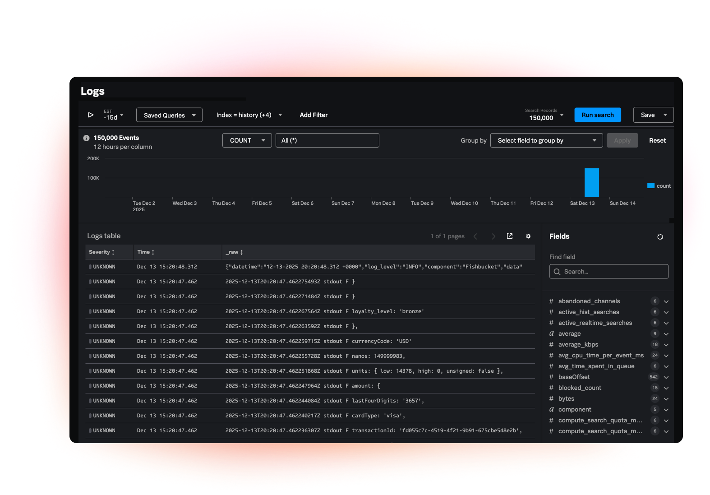This screenshot has height=495, width=710.
Task: Open the Search Records 150,000 dropdown
Action: tap(544, 115)
